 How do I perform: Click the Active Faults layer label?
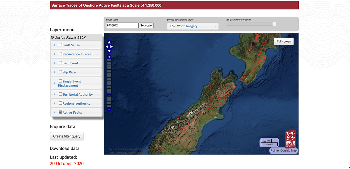tap(72, 112)
